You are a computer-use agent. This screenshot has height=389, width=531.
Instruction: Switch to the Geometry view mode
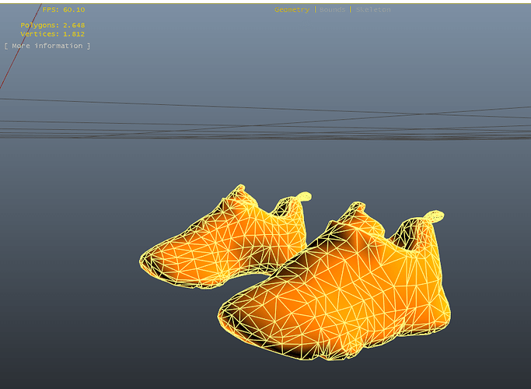click(292, 10)
